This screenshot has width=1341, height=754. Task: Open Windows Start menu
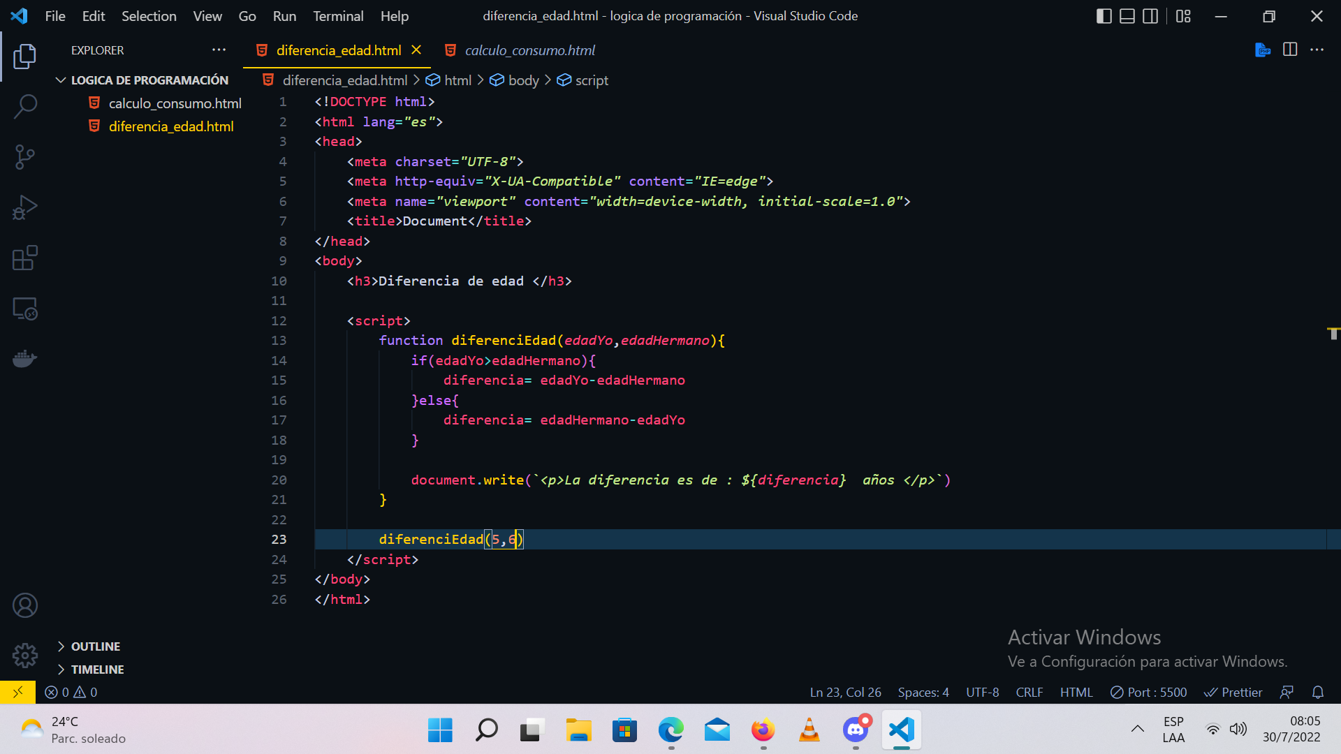coord(440,730)
